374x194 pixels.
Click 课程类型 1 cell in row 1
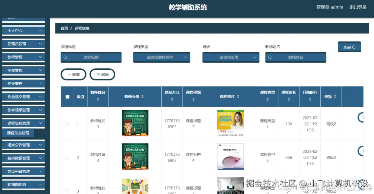tap(268, 124)
